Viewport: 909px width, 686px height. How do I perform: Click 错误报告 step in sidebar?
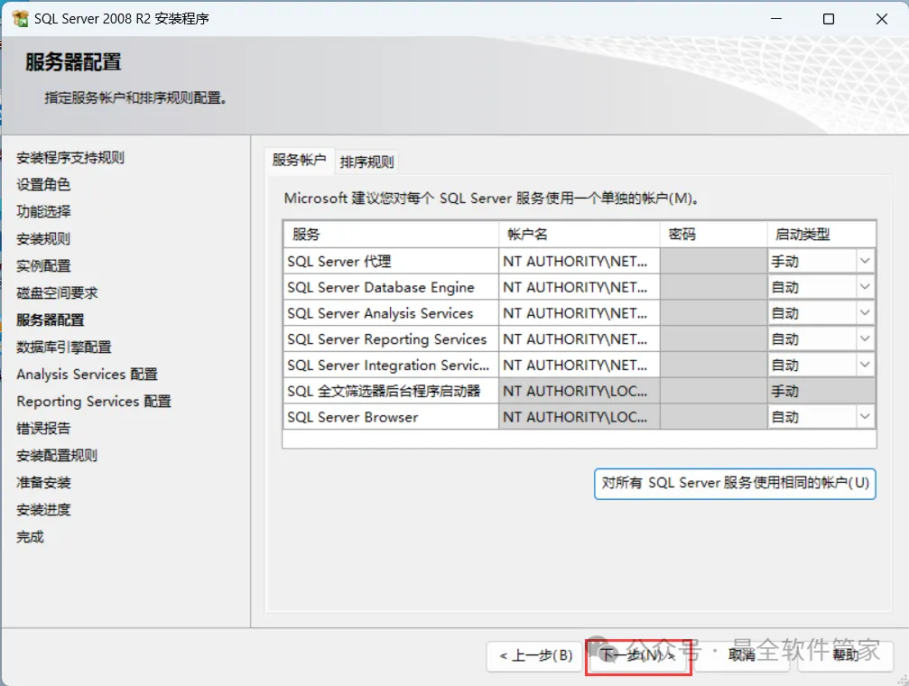(43, 429)
